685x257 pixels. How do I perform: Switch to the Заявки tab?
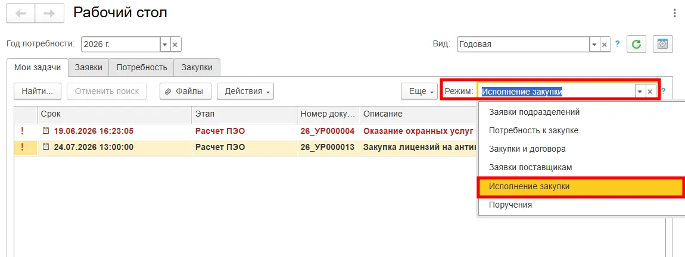tap(89, 68)
